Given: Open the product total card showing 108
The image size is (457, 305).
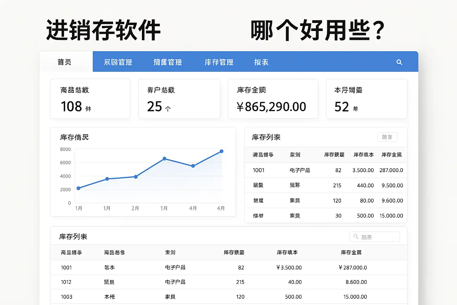Looking at the screenshot, I should point(90,99).
